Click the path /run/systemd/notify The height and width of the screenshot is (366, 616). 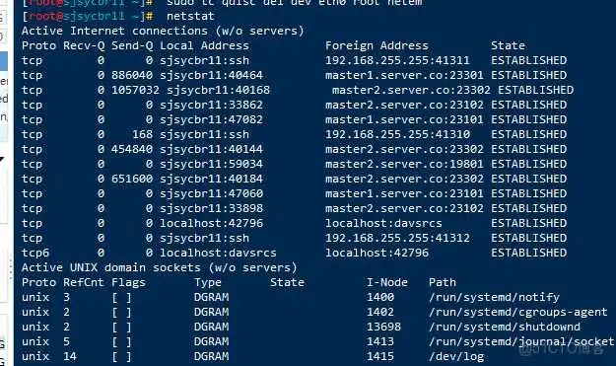(494, 298)
